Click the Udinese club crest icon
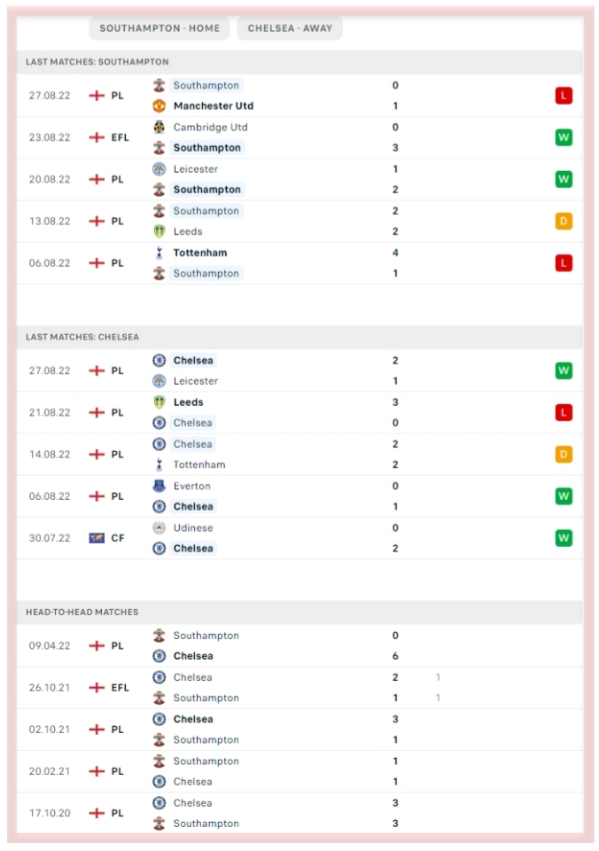Image resolution: width=599 pixels, height=851 pixels. pyautogui.click(x=159, y=527)
